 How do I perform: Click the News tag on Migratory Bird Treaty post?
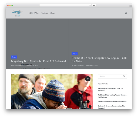pyautogui.click(x=14, y=57)
